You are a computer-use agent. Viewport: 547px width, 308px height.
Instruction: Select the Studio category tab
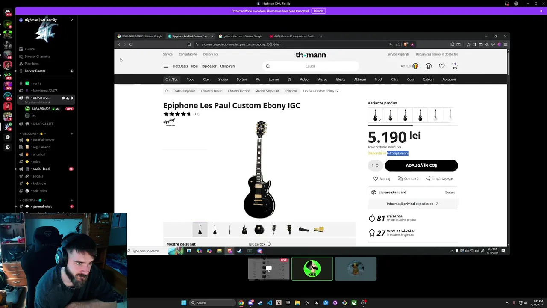(223, 79)
